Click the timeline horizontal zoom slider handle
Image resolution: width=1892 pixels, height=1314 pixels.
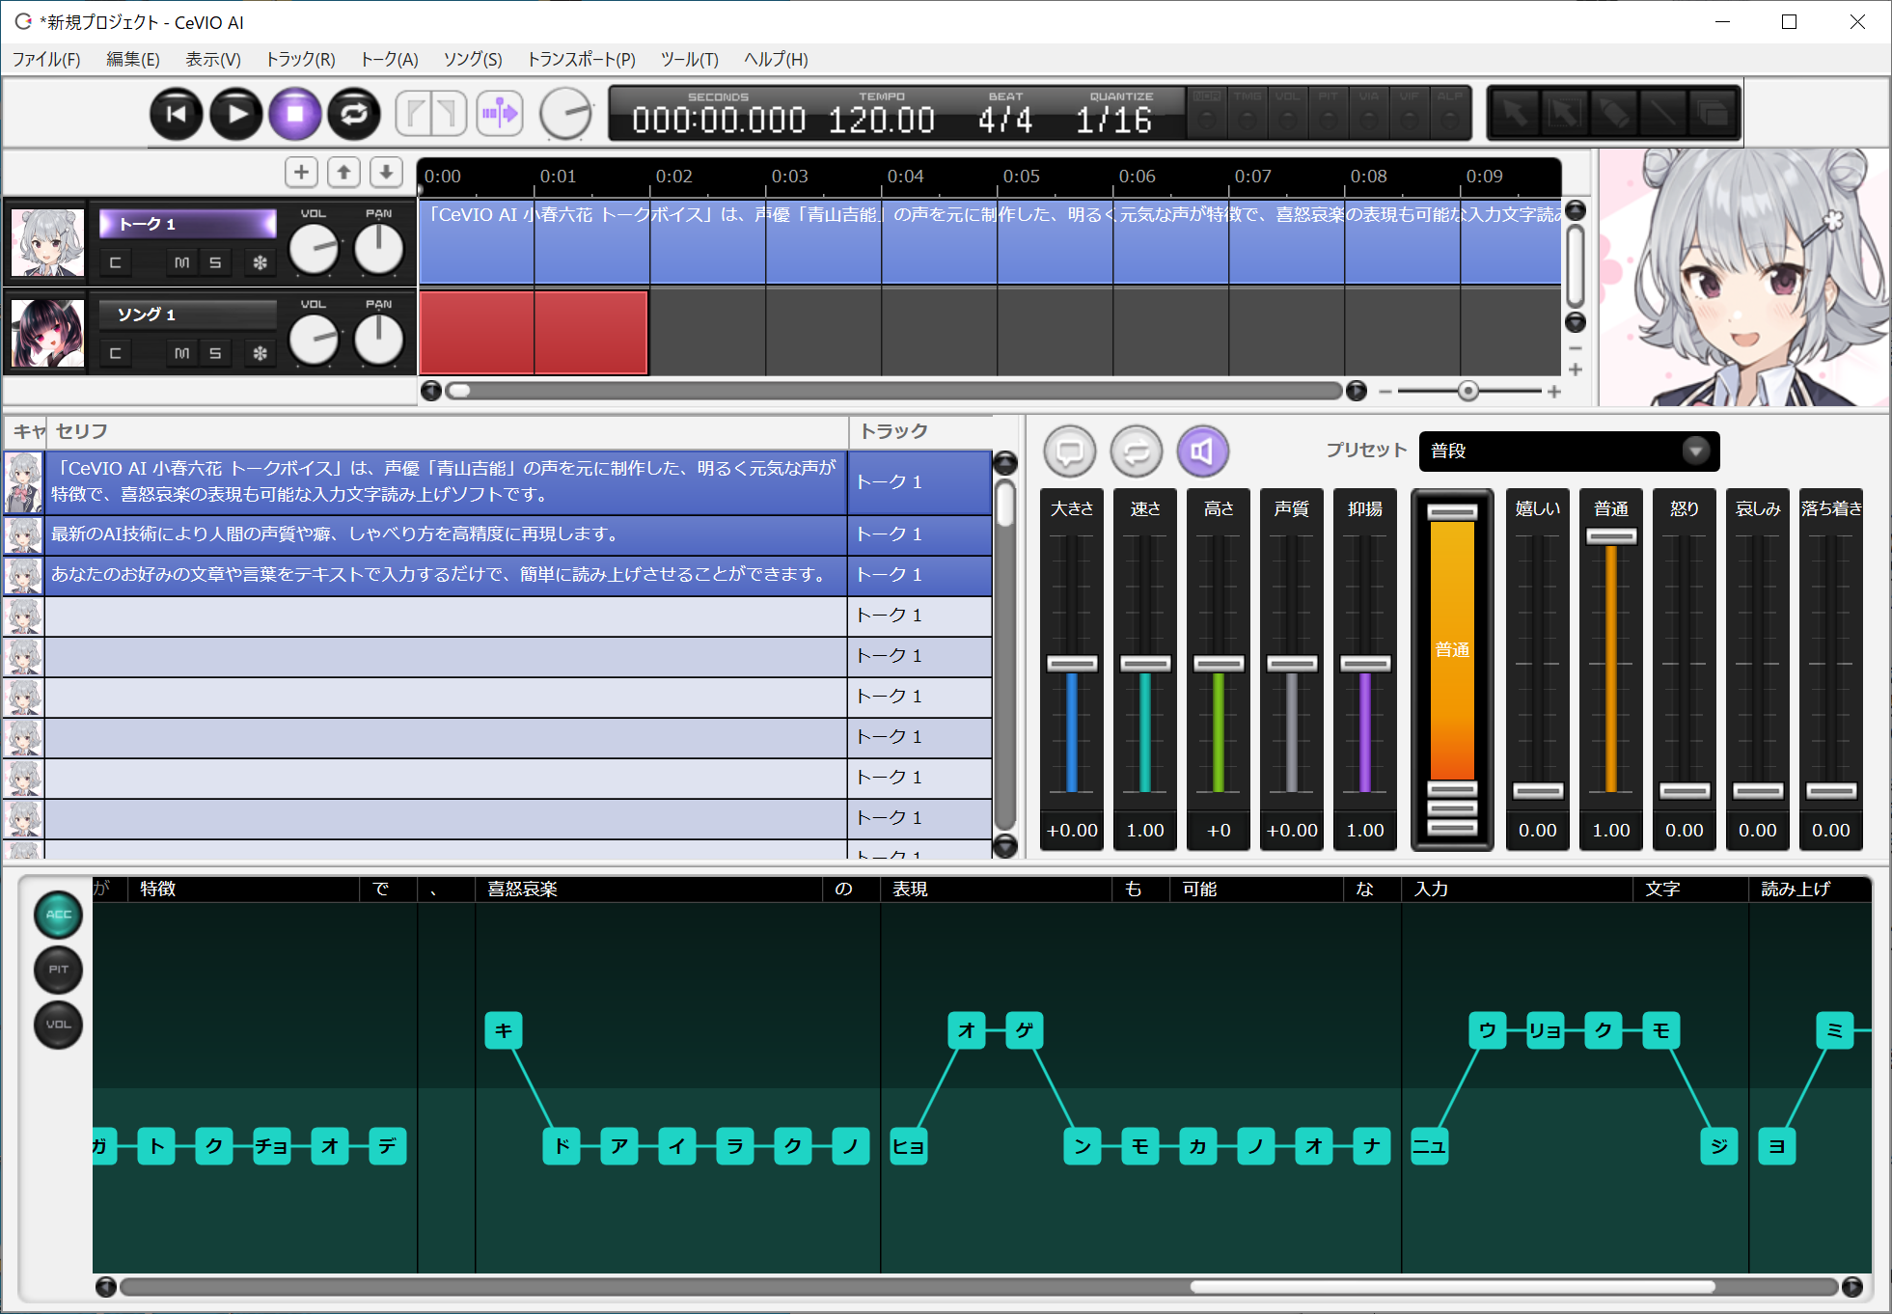click(x=1467, y=391)
